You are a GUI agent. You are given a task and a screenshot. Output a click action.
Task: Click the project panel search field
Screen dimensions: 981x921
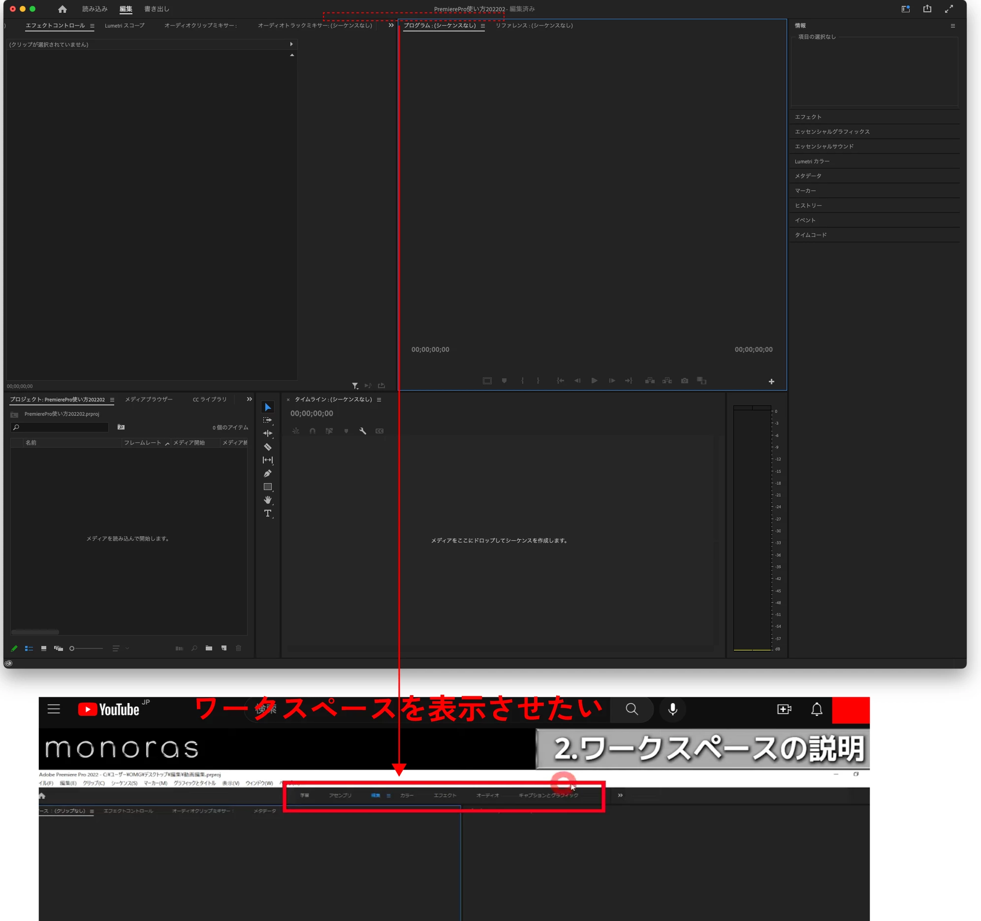point(60,427)
